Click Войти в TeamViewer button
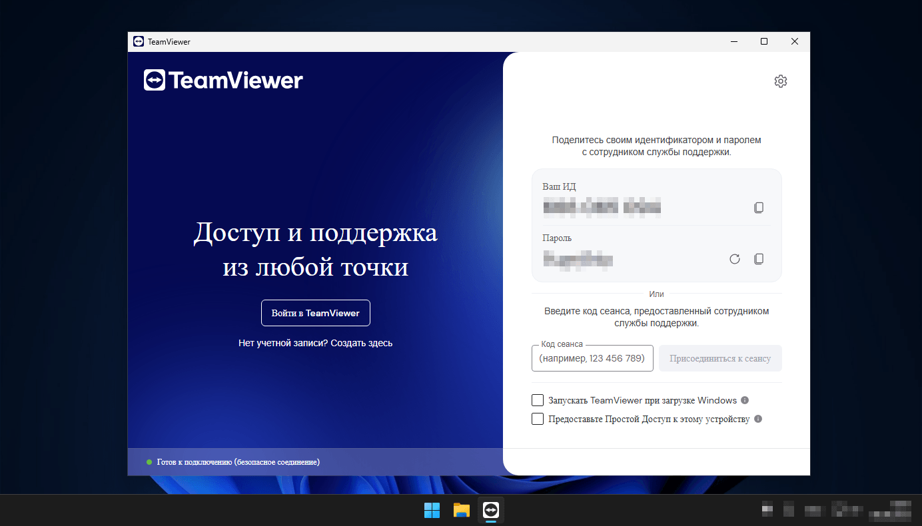The image size is (922, 526). click(316, 313)
